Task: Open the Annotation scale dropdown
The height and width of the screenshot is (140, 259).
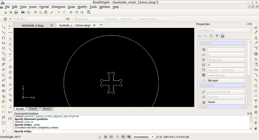Action: (144, 137)
